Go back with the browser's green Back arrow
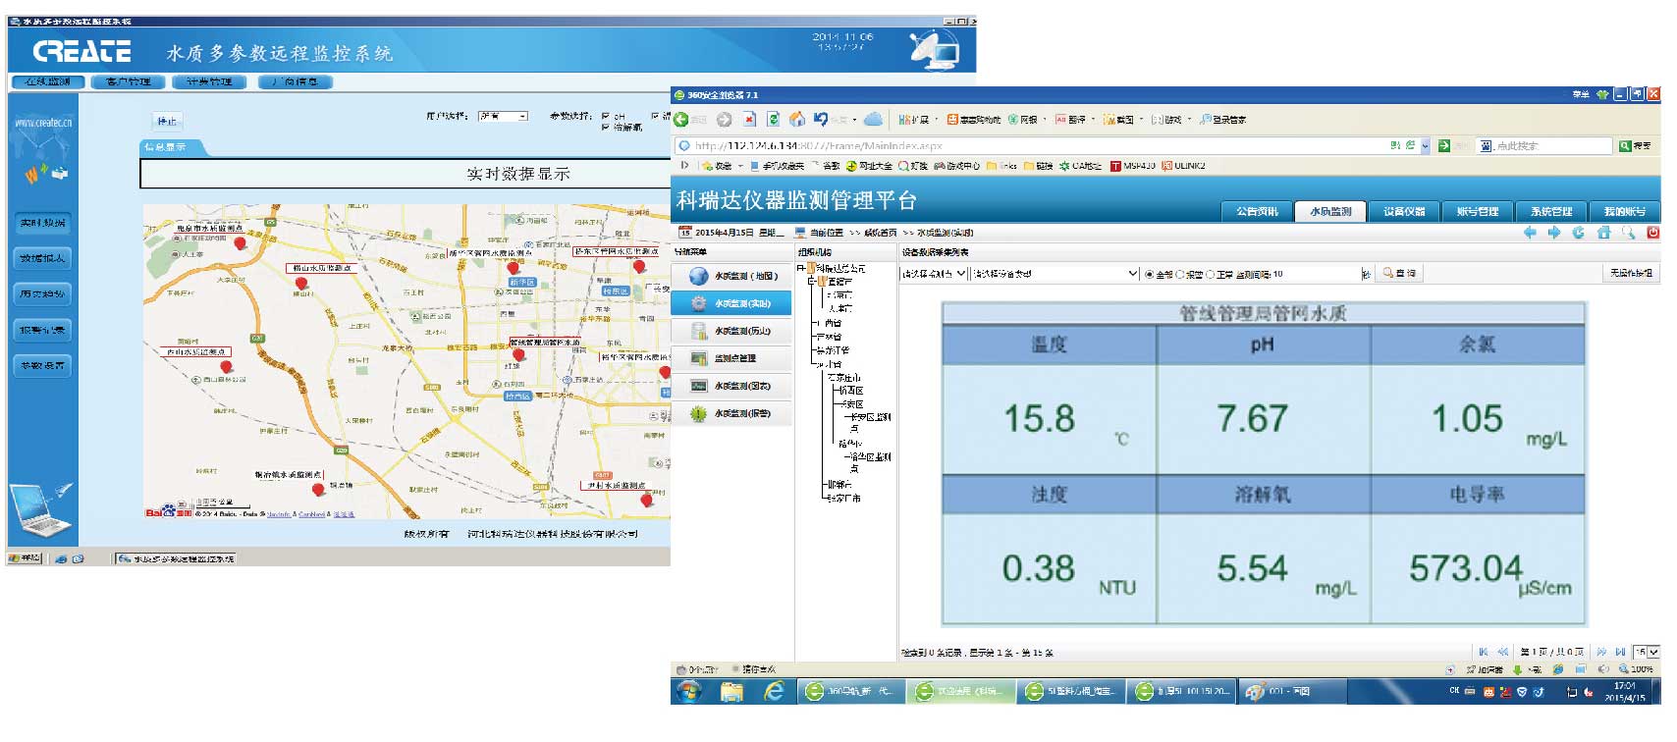Screen dimensions: 1677x742 [x=680, y=120]
